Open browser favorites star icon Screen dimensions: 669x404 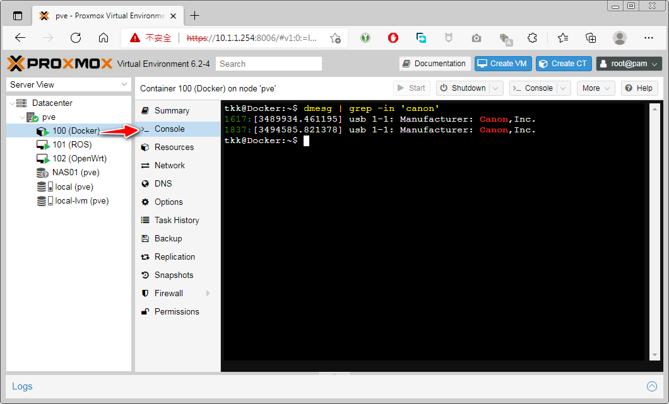[x=563, y=38]
